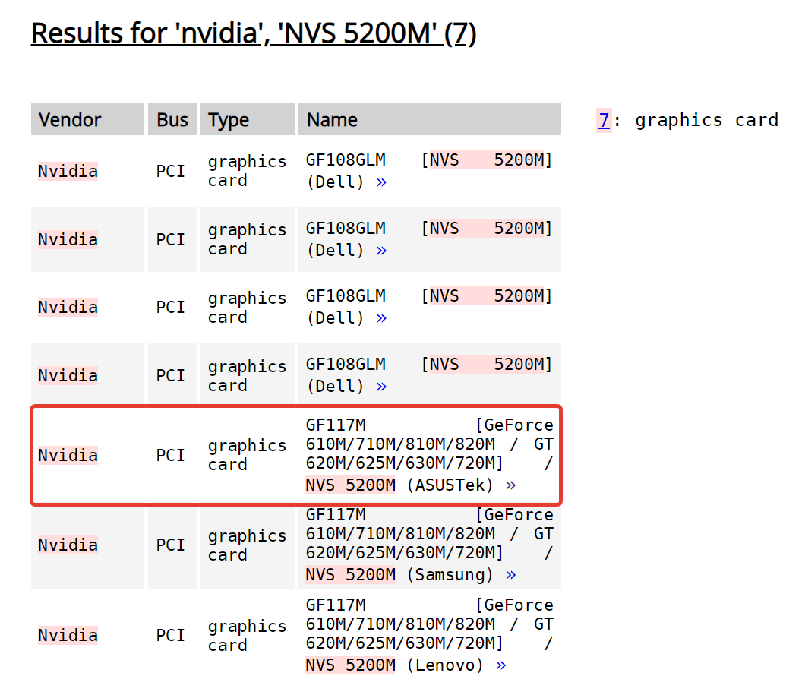Open the » link in the ASUSTek row
Screen dimensions: 805x695
point(510,485)
